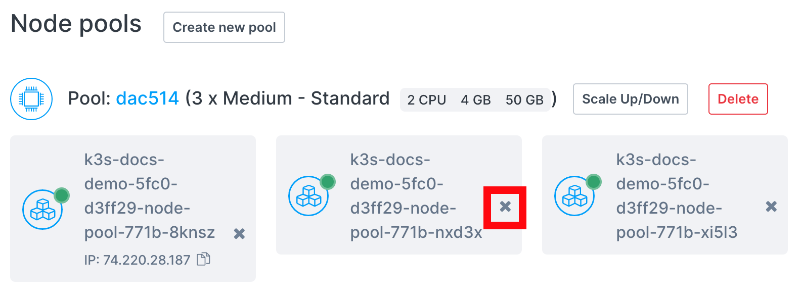
Task: Select the node name ending in xi5l3
Action: [x=676, y=196]
